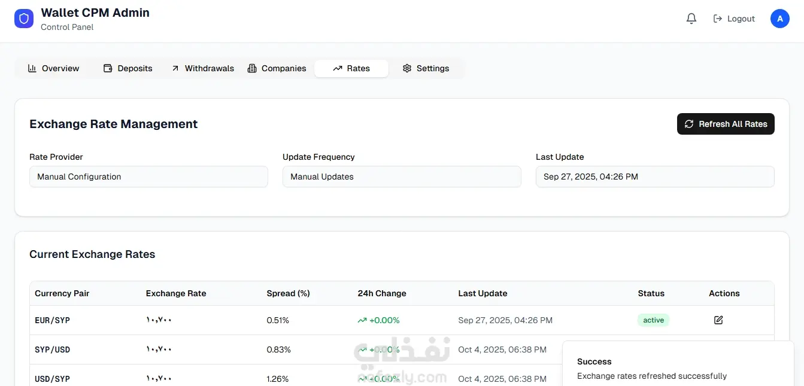Open the user avatar "A"

pos(779,19)
